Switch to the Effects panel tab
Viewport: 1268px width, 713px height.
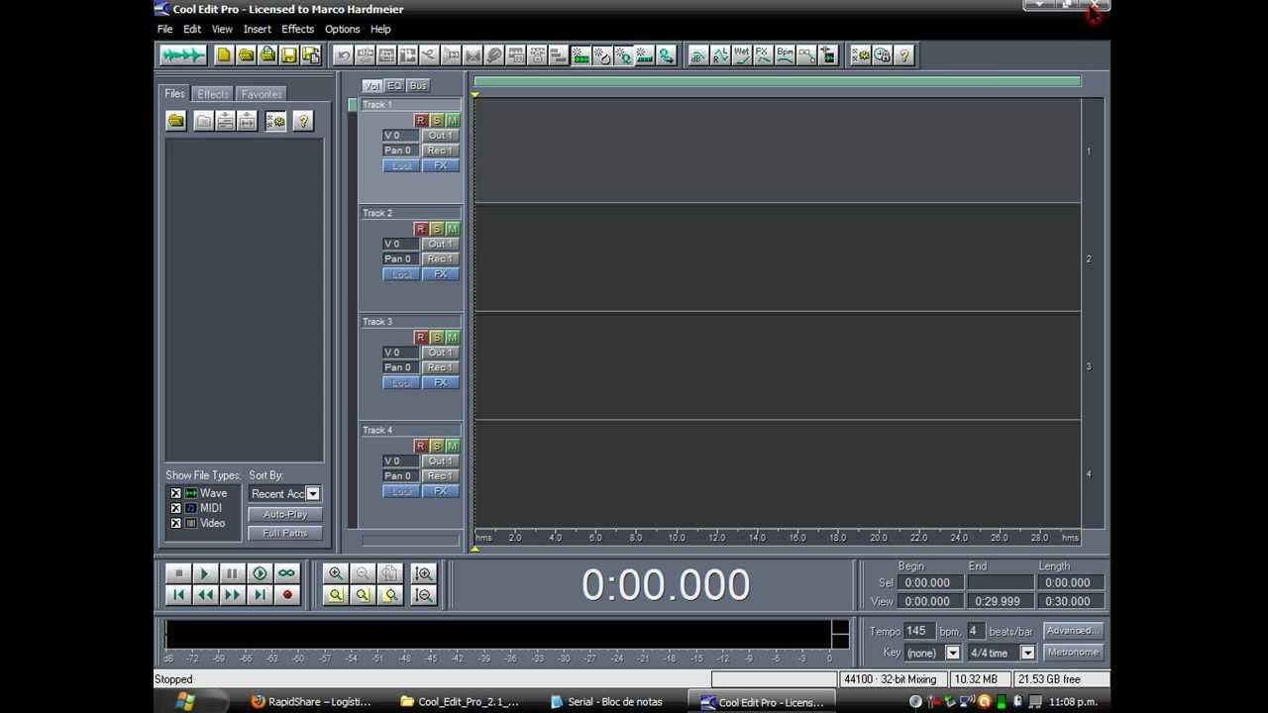tap(213, 94)
